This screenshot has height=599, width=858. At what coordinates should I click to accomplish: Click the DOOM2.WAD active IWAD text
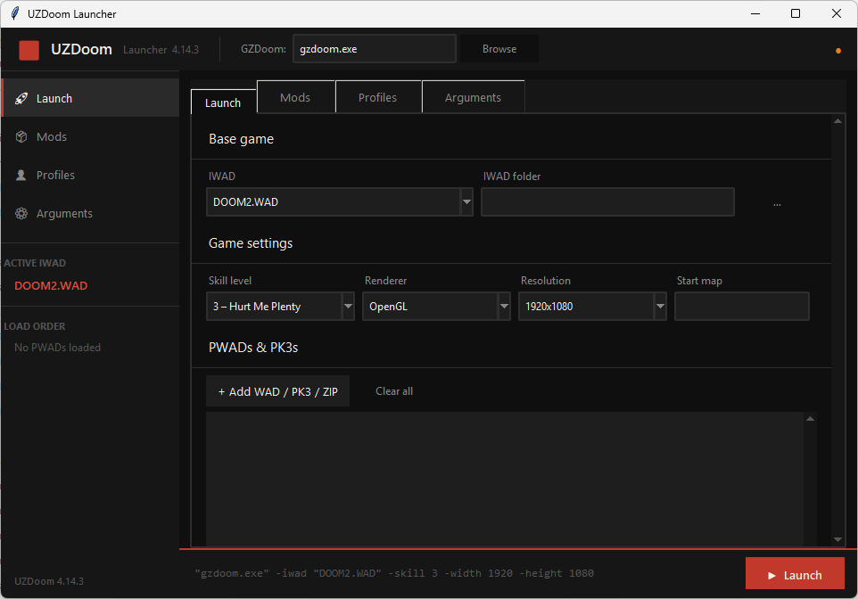[x=51, y=285]
